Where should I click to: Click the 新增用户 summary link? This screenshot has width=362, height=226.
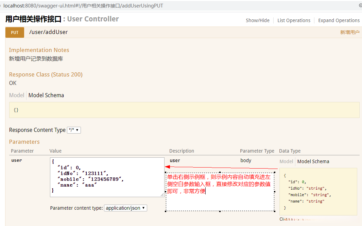point(349,32)
